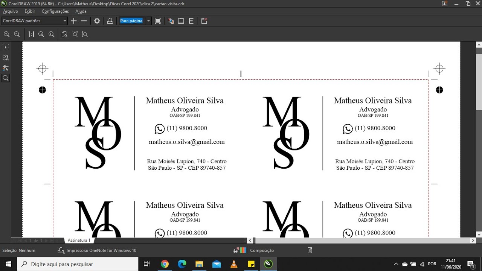Screen dimensions: 482x271
Task: Close the print preview icon
Action: click(x=204, y=21)
